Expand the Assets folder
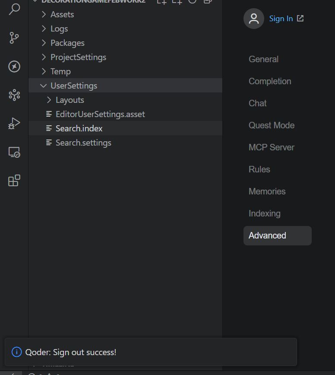Screen dimensions: 335x375 click(x=125, y=14)
